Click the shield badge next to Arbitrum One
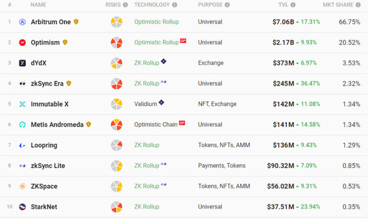Viewport: 368px width, 219px height. point(76,22)
